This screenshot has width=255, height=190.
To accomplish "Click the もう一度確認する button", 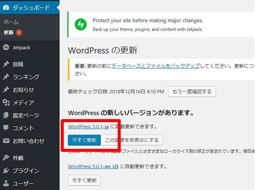I will tap(192, 92).
